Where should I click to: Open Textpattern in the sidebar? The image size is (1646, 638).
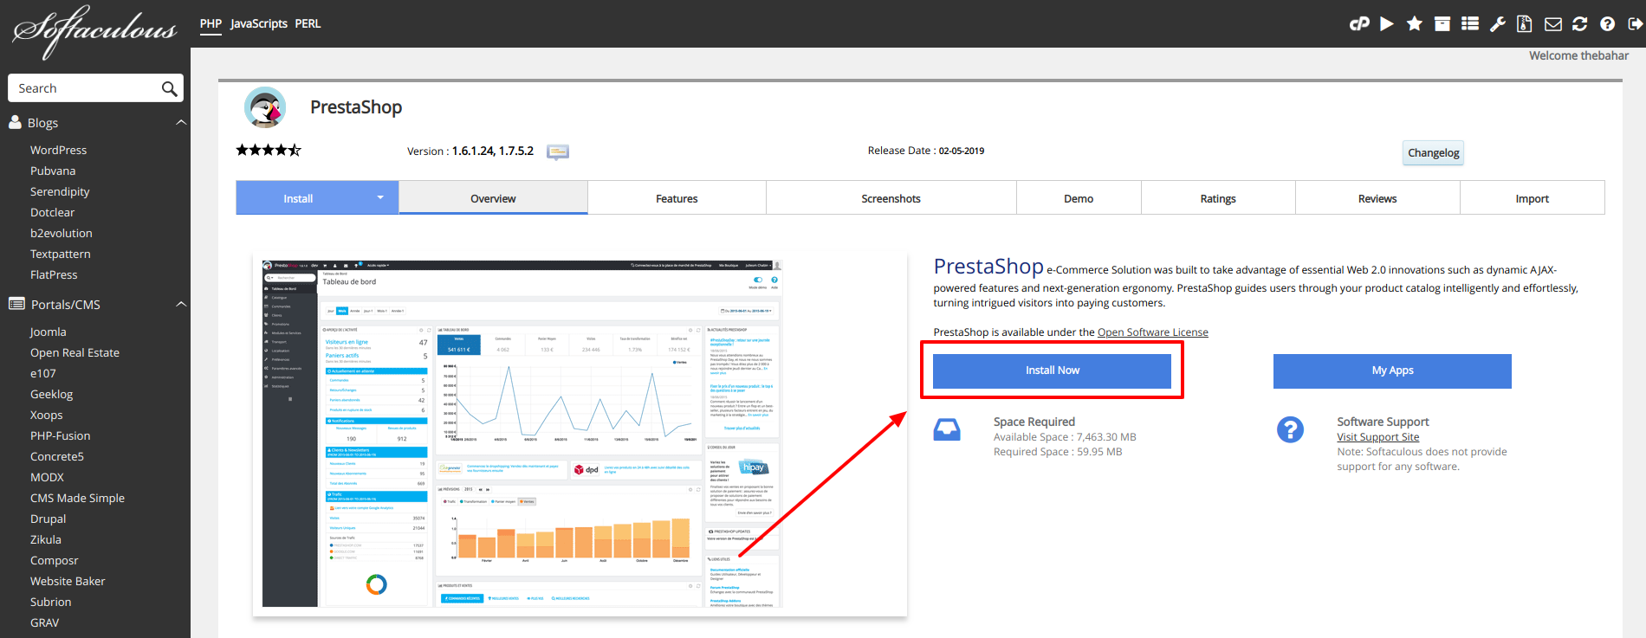60,254
